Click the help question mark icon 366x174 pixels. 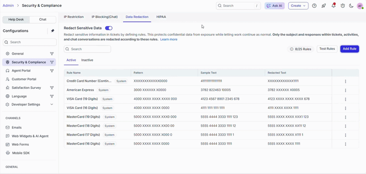(x=314, y=6)
